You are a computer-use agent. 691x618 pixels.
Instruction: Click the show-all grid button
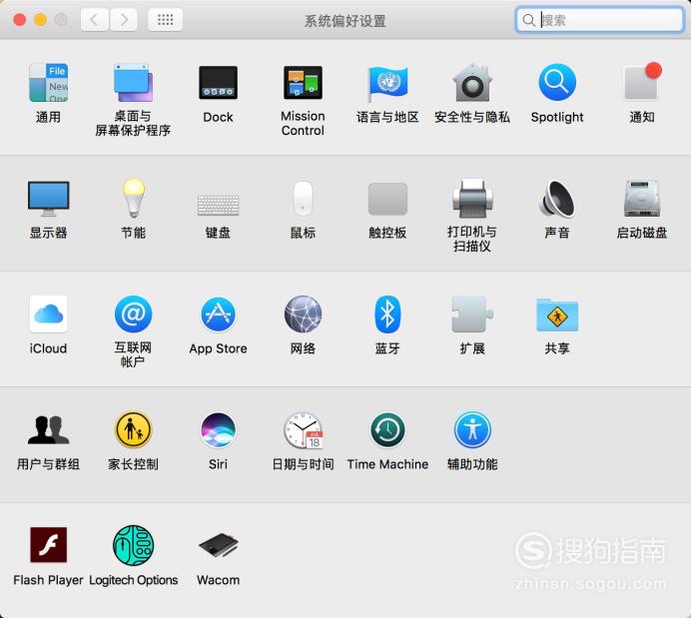pyautogui.click(x=165, y=20)
